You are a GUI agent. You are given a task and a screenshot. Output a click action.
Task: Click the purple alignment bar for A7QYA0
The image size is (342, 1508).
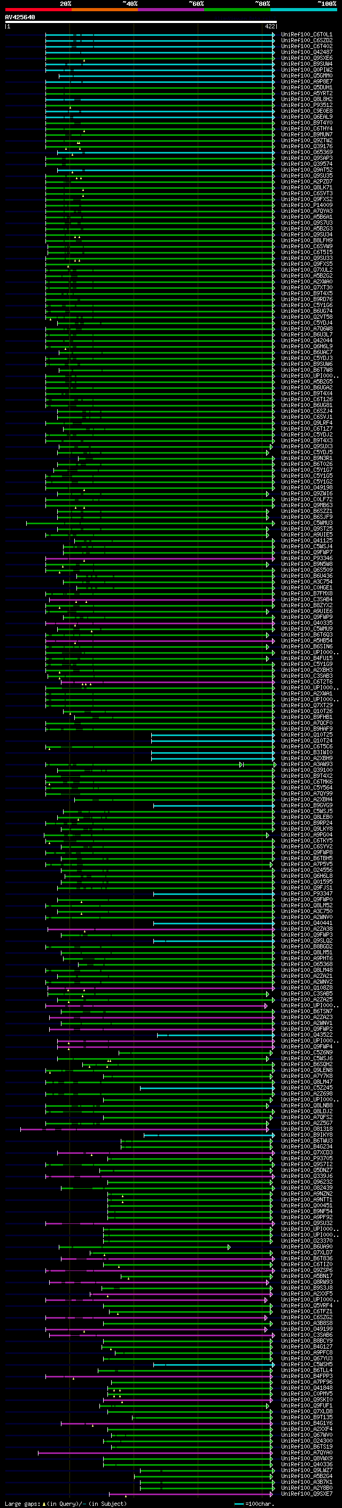(155, 1452)
